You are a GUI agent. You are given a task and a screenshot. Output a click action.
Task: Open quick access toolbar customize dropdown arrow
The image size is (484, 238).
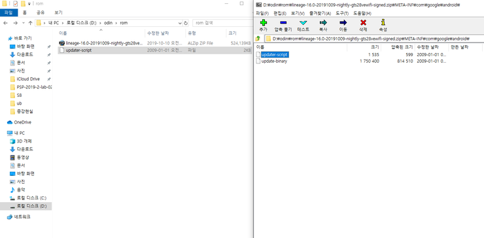(x=29, y=4)
